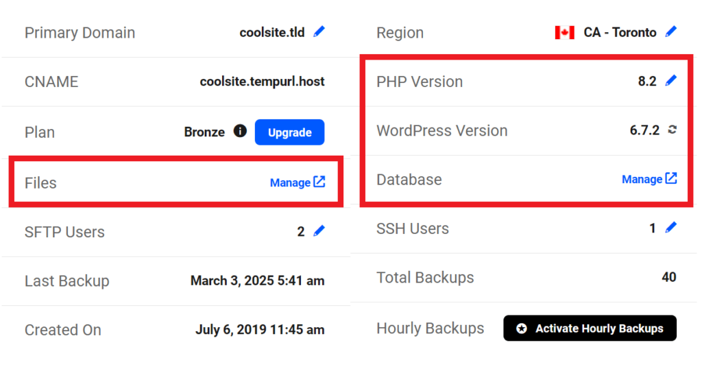Image resolution: width=702 pixels, height=371 pixels.
Task: Edit SSH Users pencil icon
Action: click(671, 228)
